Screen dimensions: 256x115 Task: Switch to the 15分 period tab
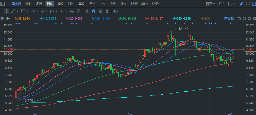pos(134,4)
